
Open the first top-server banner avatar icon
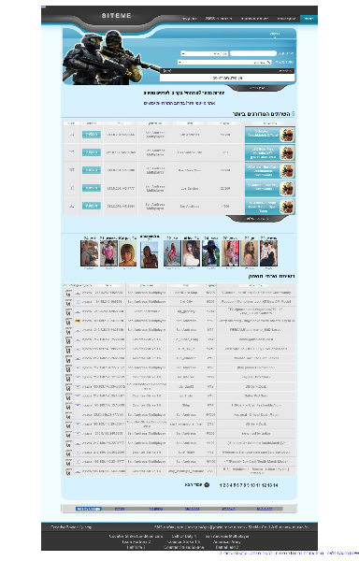[287, 135]
